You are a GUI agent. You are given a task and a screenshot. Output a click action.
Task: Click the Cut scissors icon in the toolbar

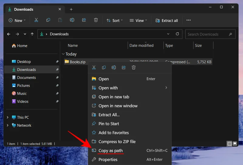(36, 20)
